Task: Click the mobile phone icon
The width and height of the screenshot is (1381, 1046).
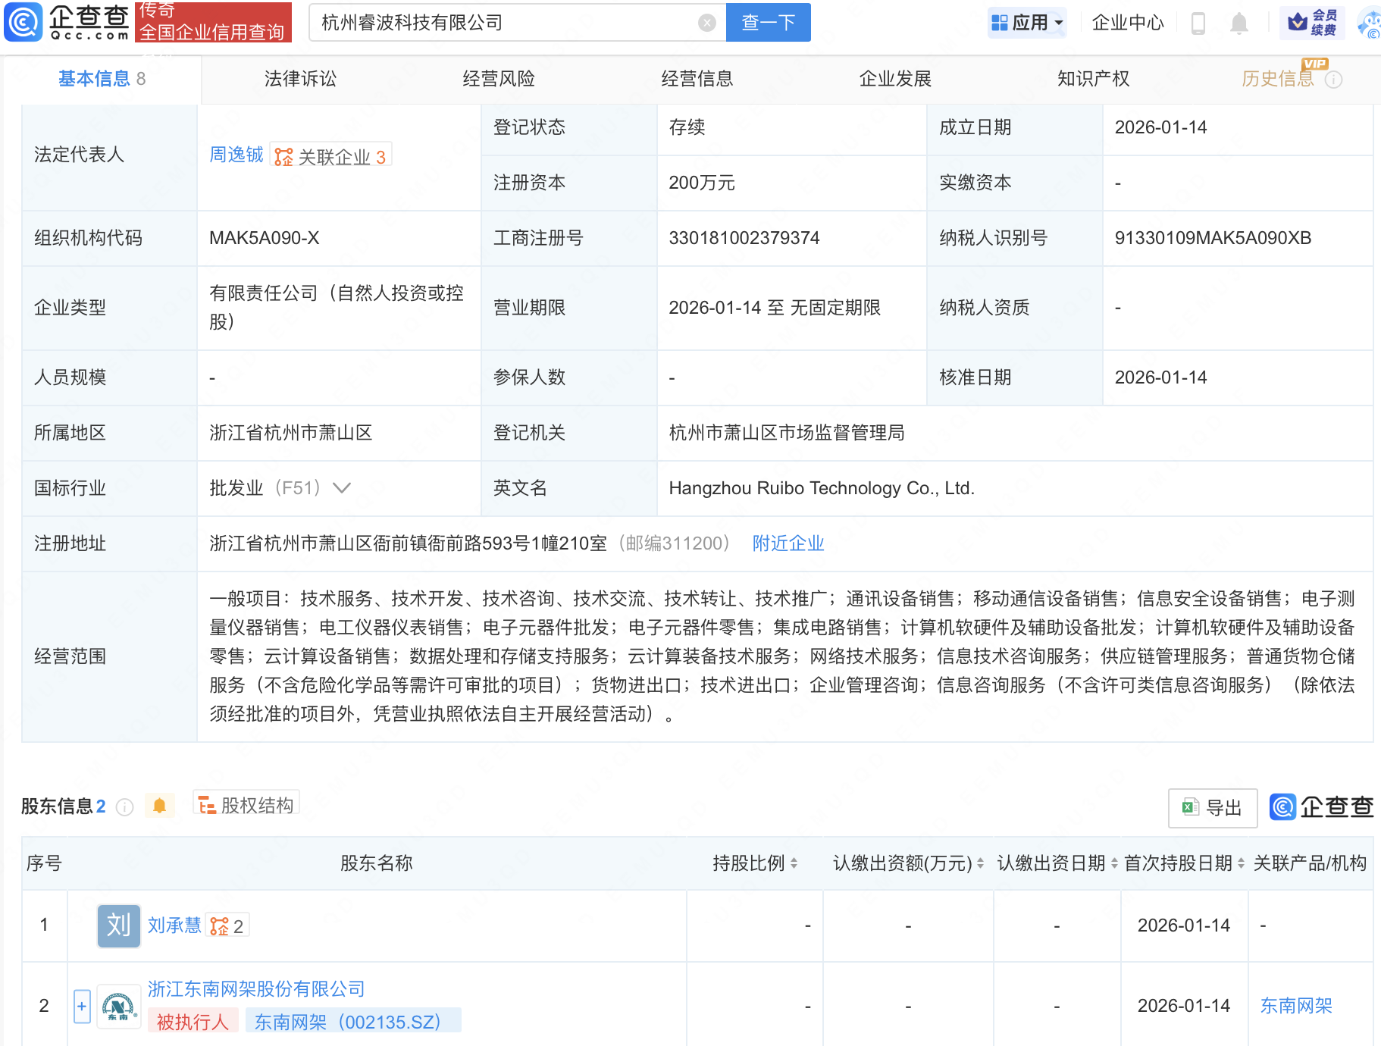Action: 1198,23
